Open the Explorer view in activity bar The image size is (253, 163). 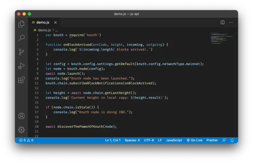(21, 24)
